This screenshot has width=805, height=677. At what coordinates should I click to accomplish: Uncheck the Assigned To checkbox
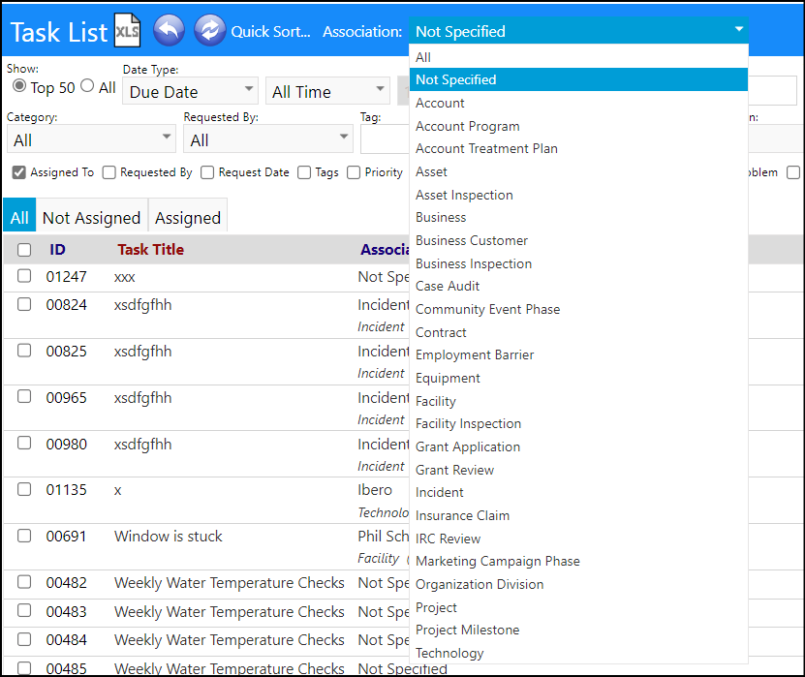tap(19, 172)
